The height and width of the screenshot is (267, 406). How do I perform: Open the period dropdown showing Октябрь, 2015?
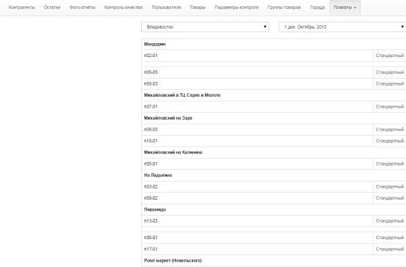pos(342,27)
